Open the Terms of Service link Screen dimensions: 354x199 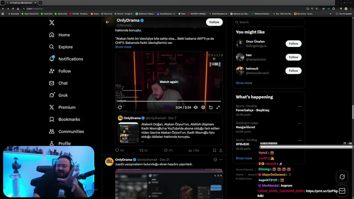244,170
